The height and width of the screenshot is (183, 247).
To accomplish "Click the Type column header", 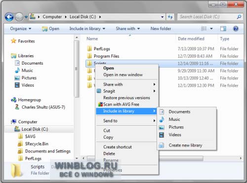I will coord(225,39).
